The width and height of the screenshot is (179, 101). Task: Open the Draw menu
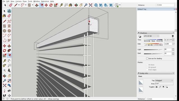coord(25,1)
